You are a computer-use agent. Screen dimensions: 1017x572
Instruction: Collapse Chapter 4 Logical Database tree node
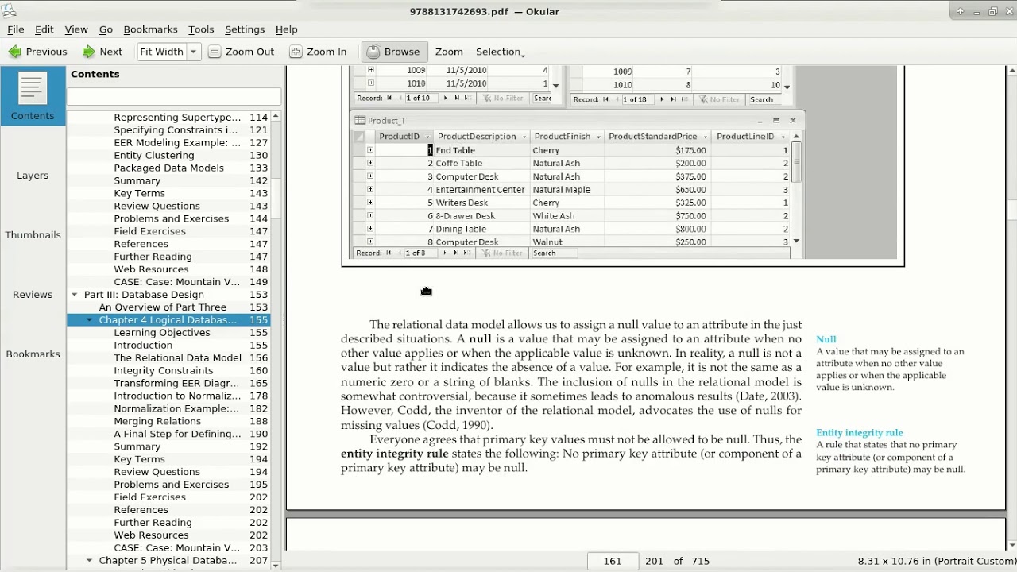(x=89, y=320)
